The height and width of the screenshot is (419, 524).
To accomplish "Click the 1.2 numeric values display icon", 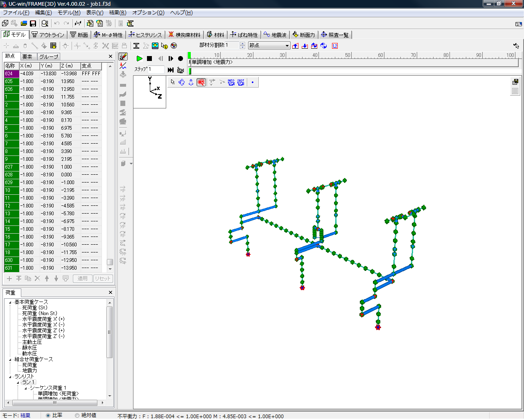I will pyautogui.click(x=335, y=46).
